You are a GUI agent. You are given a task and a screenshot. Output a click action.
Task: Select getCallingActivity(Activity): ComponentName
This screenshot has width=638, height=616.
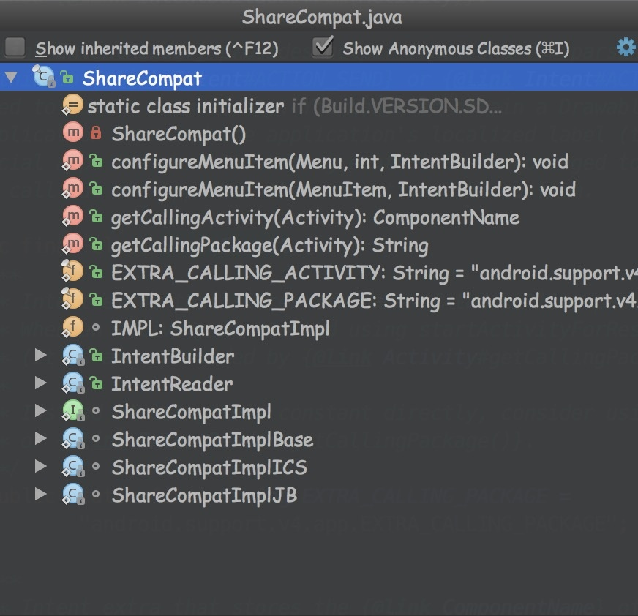click(x=319, y=217)
